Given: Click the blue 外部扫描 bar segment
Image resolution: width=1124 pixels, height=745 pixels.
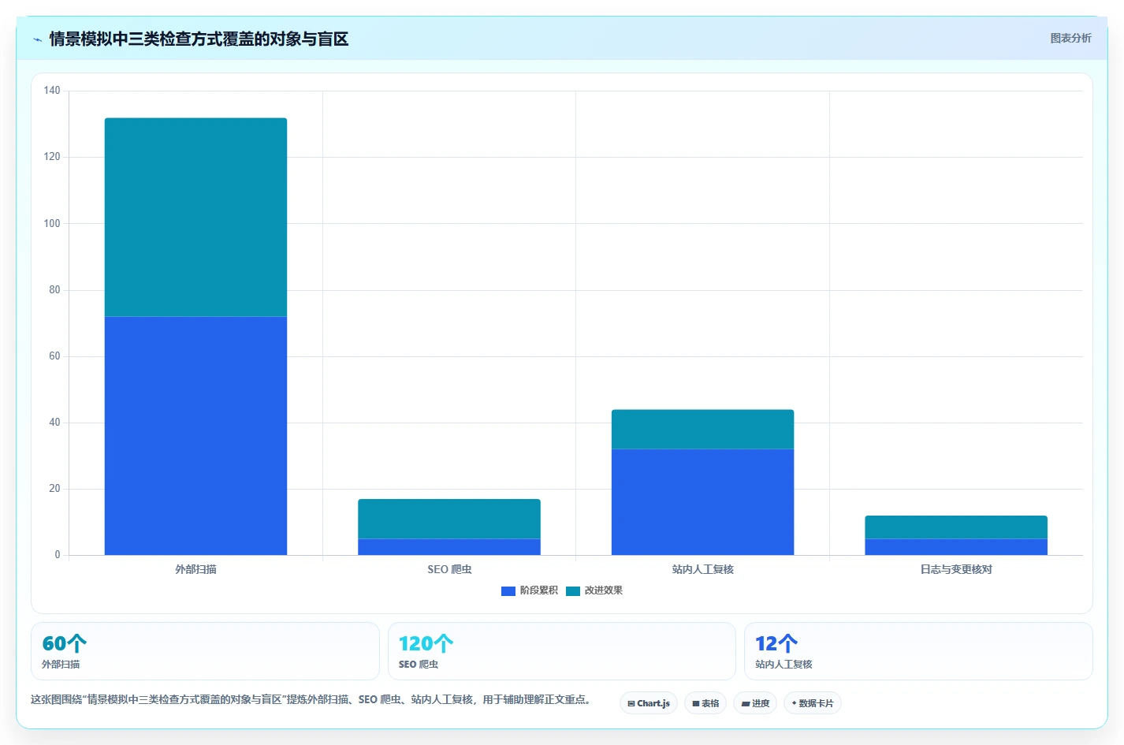Looking at the screenshot, I should click(x=195, y=436).
